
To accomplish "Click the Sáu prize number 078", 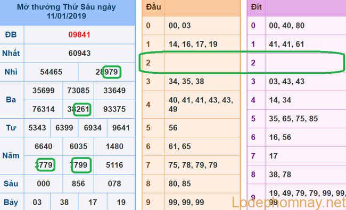I will [x=114, y=183].
